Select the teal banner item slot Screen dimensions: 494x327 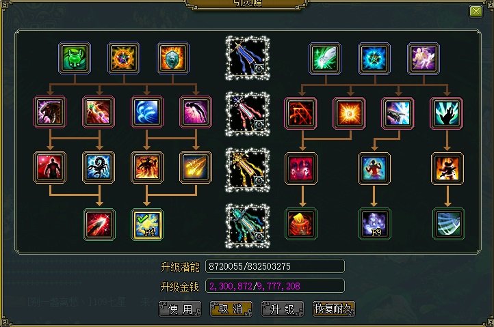click(247, 225)
